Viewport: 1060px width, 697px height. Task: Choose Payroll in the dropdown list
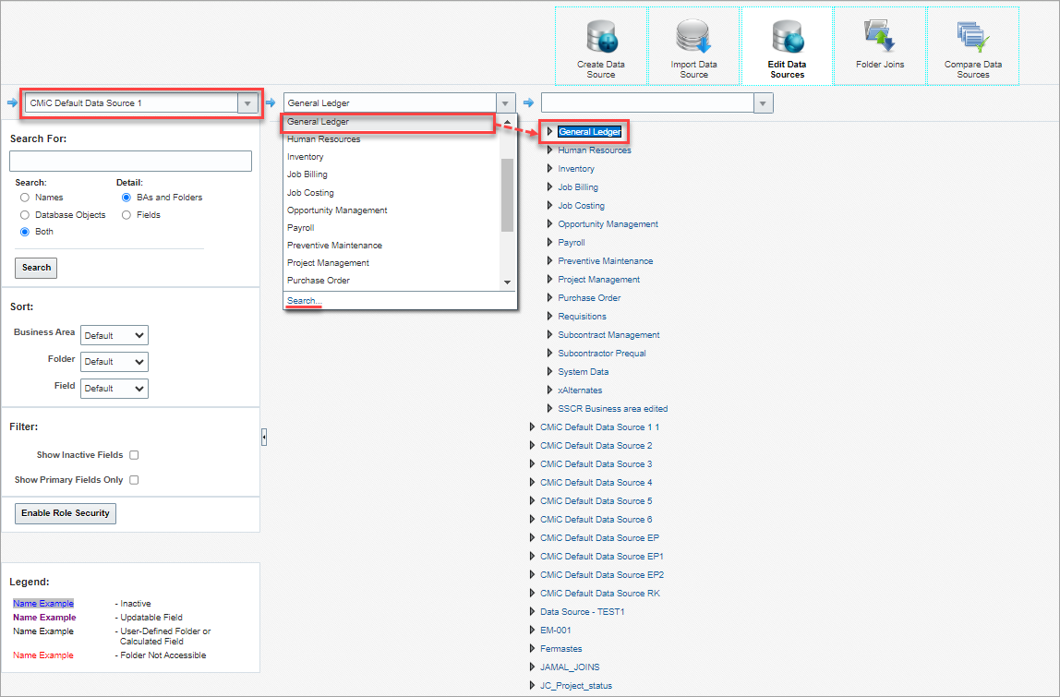(x=391, y=228)
